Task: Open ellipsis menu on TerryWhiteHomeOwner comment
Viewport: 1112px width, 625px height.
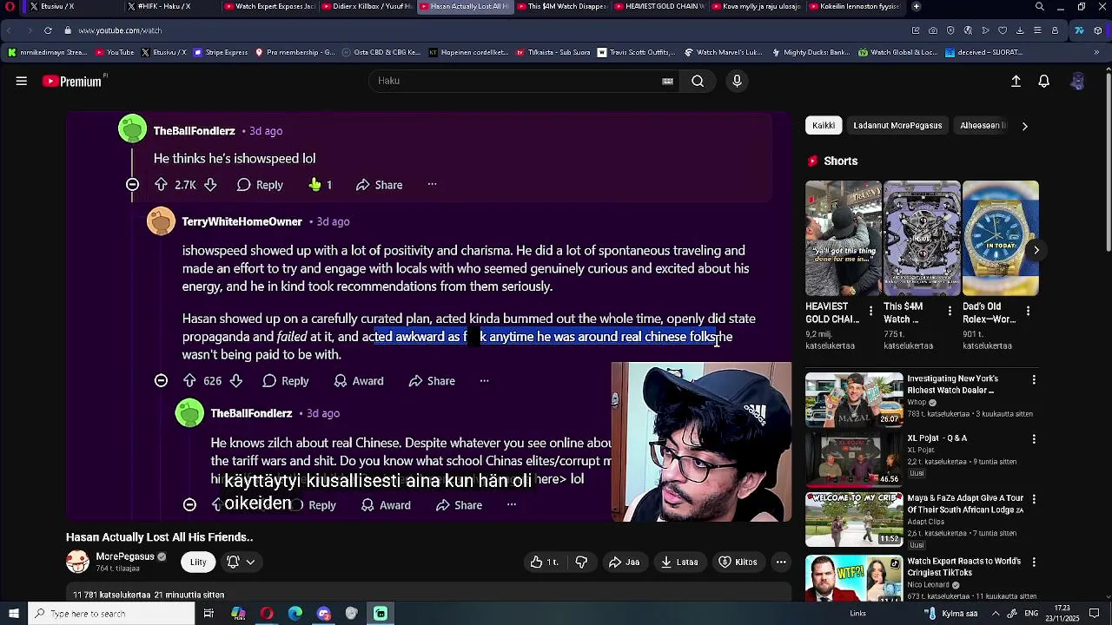Action: click(484, 381)
